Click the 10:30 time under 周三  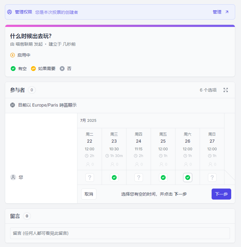[x=114, y=149]
